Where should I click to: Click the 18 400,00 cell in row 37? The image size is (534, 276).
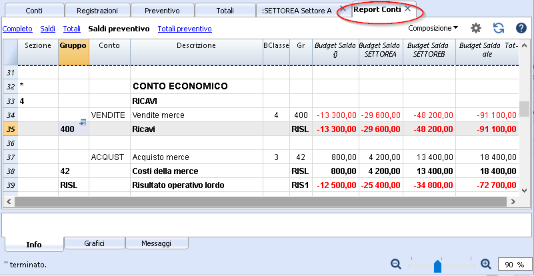487,157
